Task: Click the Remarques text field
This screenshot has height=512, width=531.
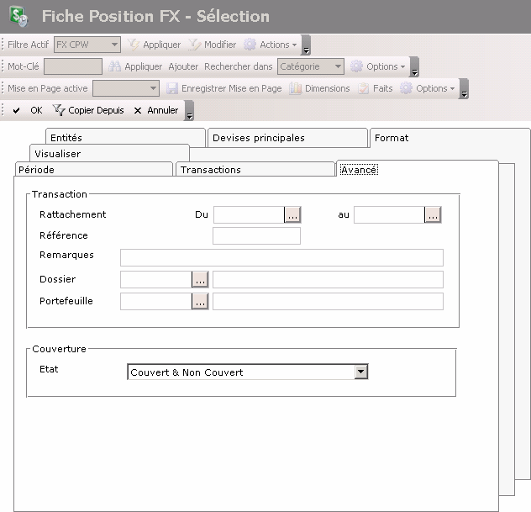Action: [x=281, y=257]
